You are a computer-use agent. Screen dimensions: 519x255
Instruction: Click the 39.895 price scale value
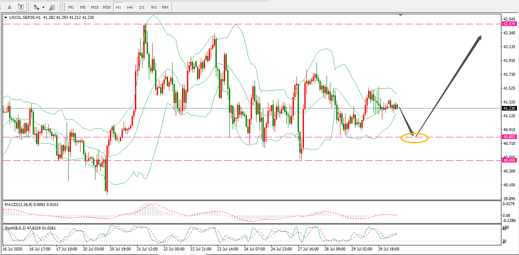[509, 198]
